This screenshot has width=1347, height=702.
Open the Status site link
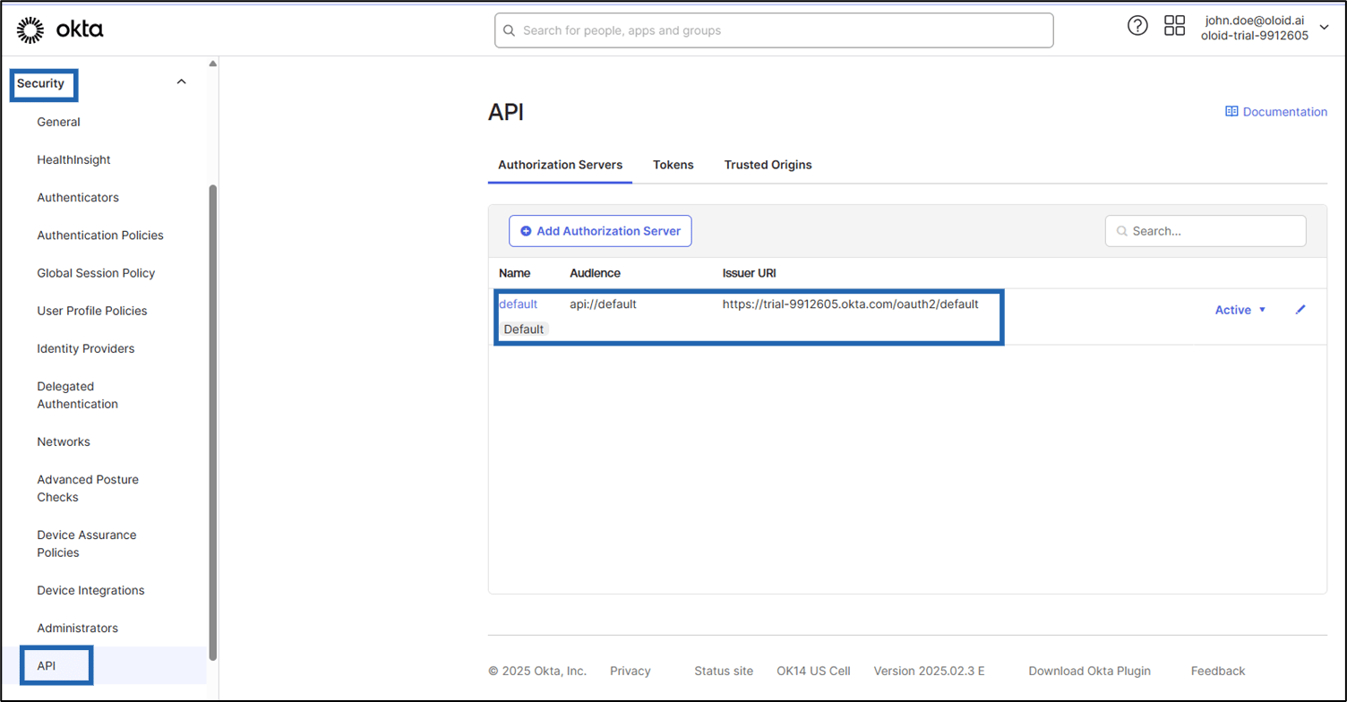tap(724, 671)
